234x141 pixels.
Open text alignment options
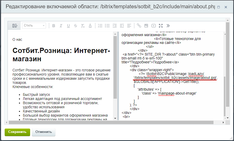[x=129, y=26]
